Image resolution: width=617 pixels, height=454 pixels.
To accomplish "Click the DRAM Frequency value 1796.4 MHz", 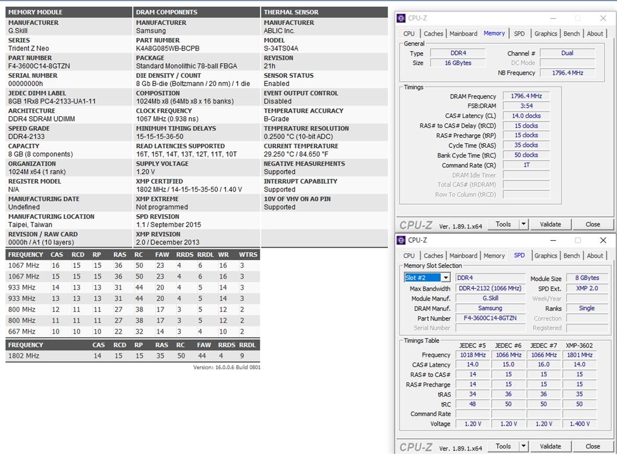I will (x=526, y=96).
